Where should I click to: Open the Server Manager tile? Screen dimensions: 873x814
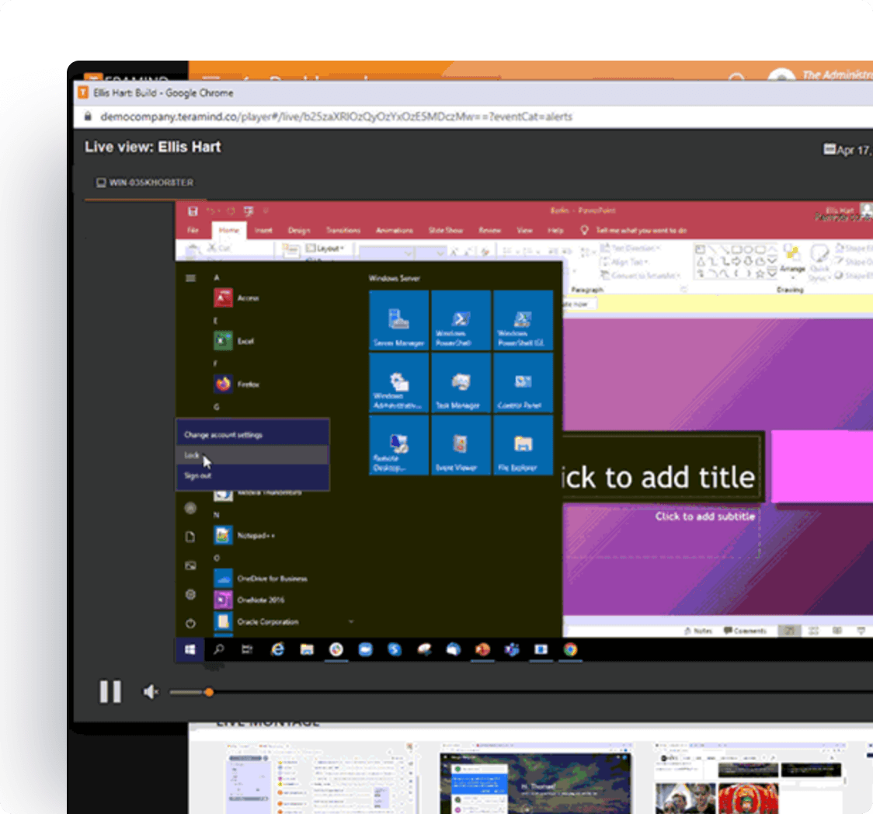coord(398,320)
